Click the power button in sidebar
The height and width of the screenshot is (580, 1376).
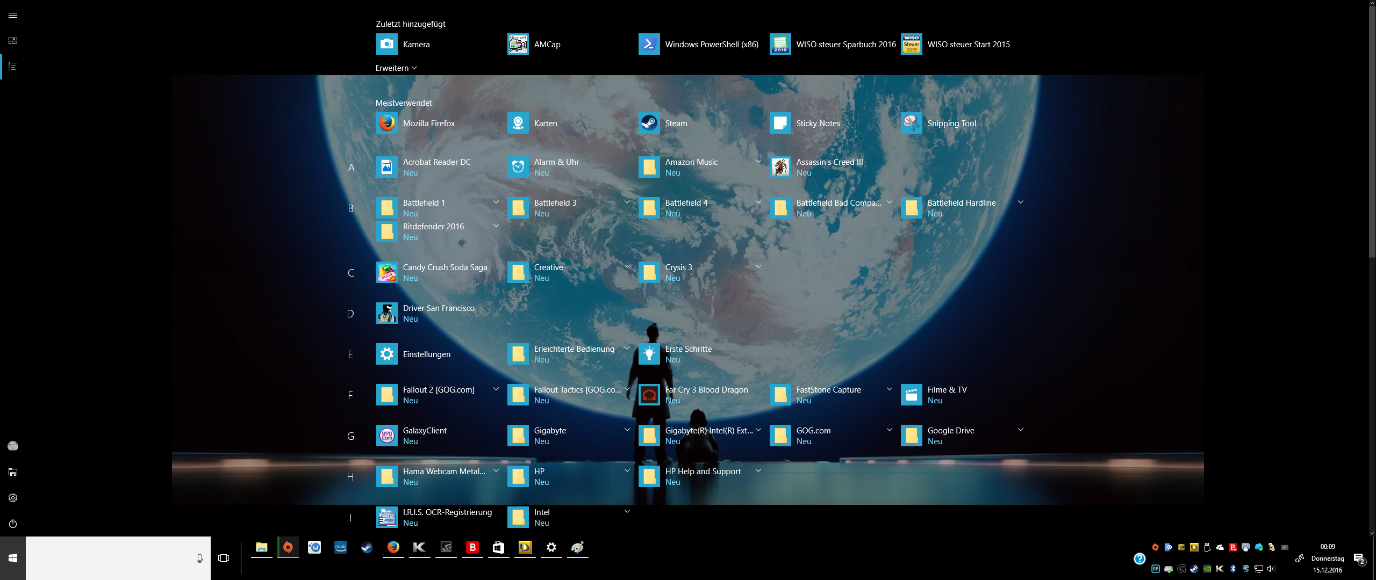point(13,524)
